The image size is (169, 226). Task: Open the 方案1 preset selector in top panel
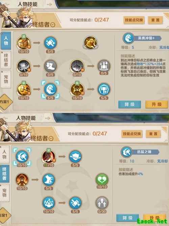click(x=5, y=102)
